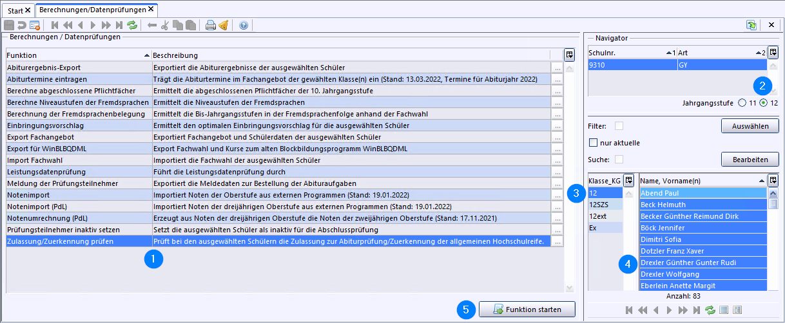Jump to first student in navigator footer

coord(630,310)
